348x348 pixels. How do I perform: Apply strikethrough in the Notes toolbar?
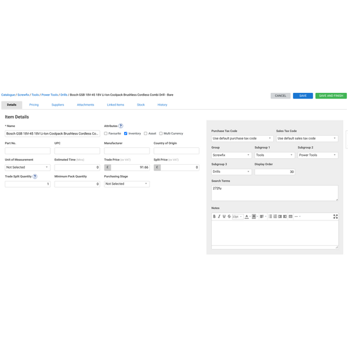click(x=229, y=216)
